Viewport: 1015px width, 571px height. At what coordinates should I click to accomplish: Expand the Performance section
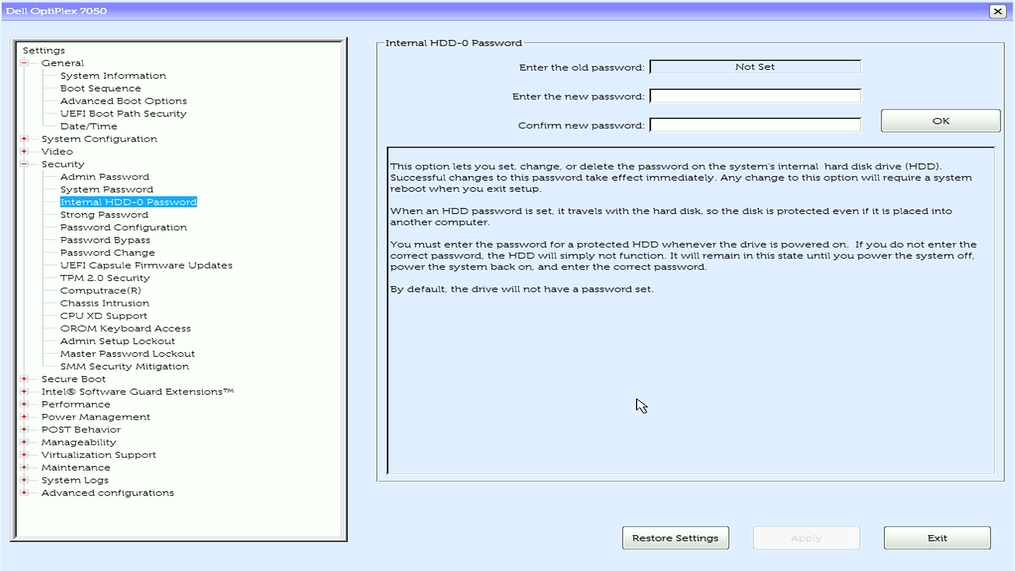pos(24,404)
